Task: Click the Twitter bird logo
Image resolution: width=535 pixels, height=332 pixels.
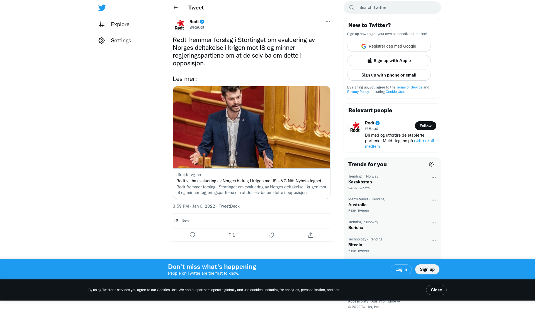Action: 102,8
